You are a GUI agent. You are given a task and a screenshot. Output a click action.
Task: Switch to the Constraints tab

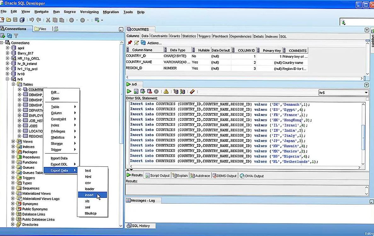pos(159,36)
